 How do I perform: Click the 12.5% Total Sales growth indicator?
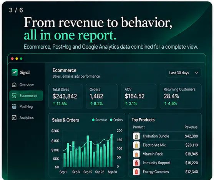pos(60,104)
